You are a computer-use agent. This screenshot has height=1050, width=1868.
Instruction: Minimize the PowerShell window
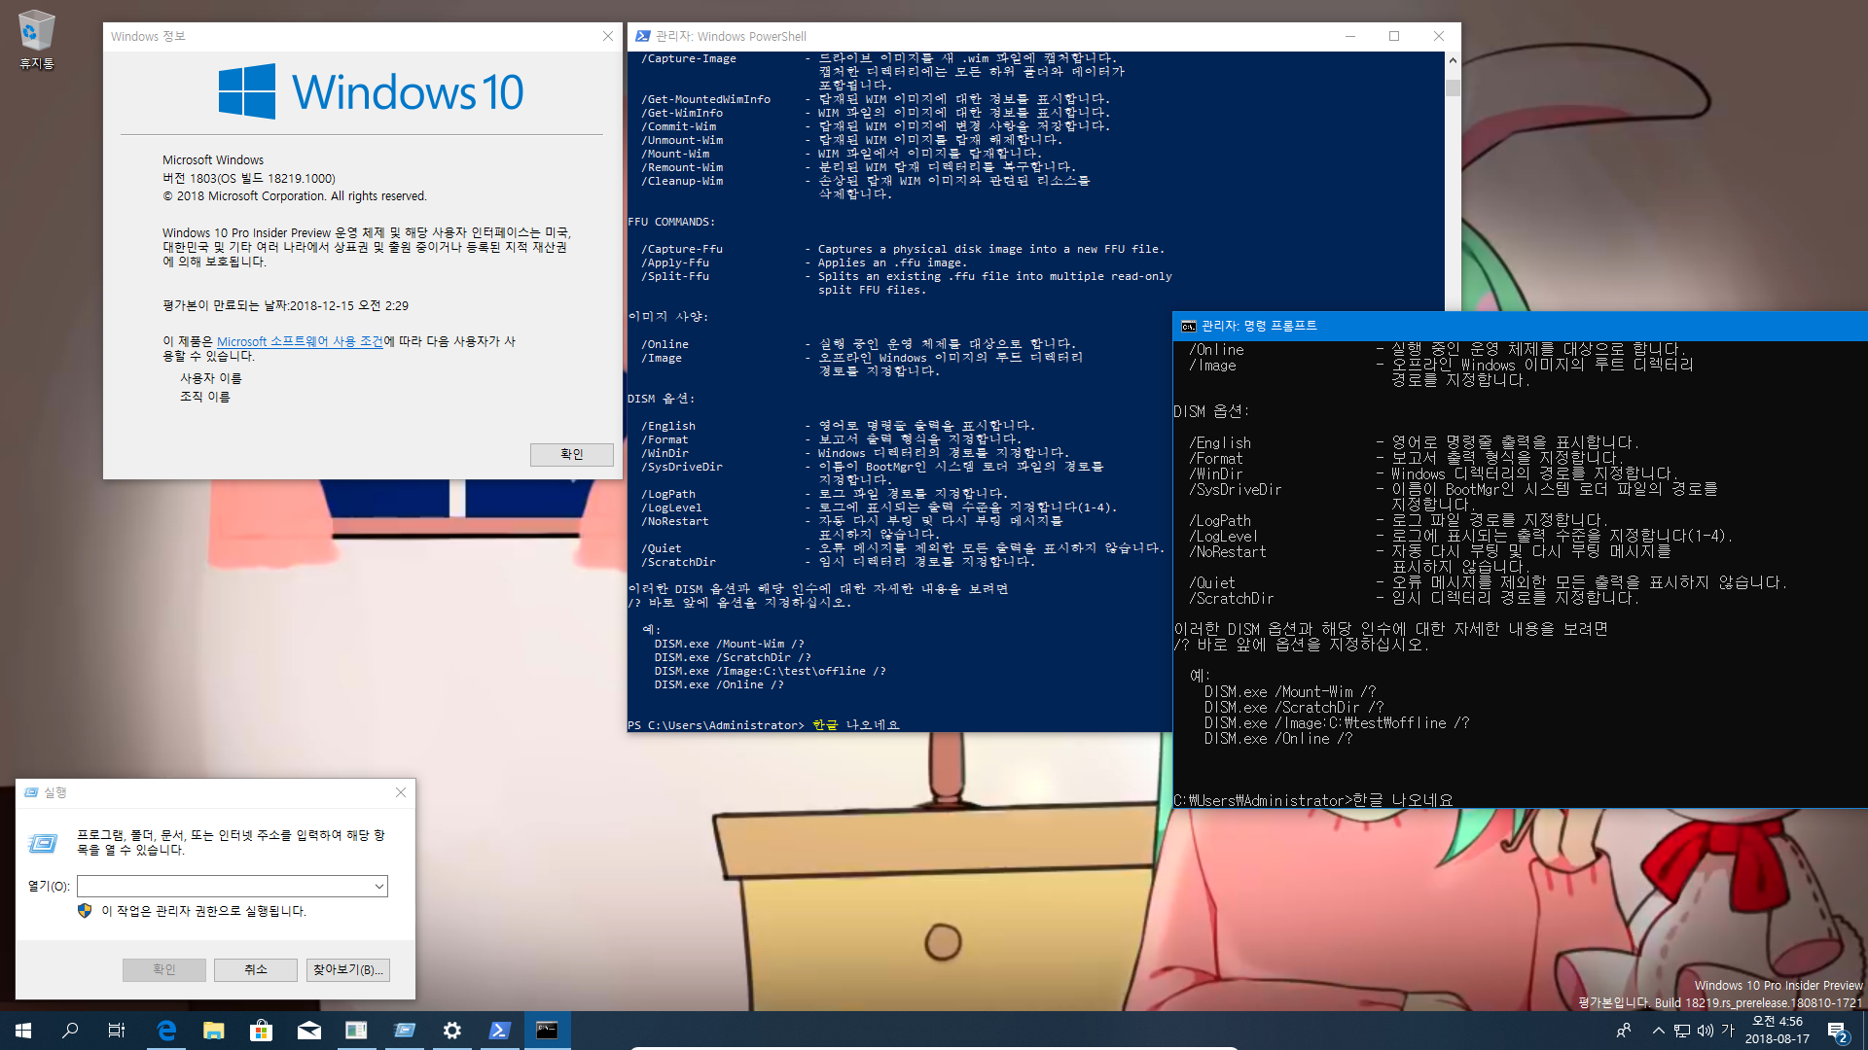pos(1350,36)
